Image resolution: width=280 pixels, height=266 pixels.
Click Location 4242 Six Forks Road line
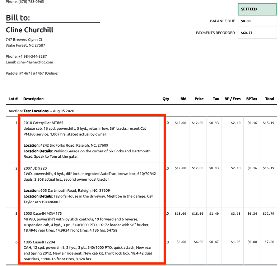pyautogui.click(x=66, y=145)
